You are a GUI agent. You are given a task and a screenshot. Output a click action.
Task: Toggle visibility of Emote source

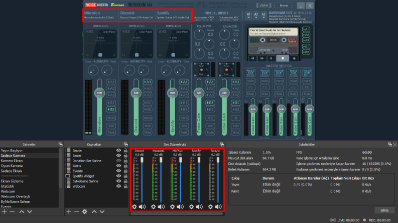[x=118, y=150]
